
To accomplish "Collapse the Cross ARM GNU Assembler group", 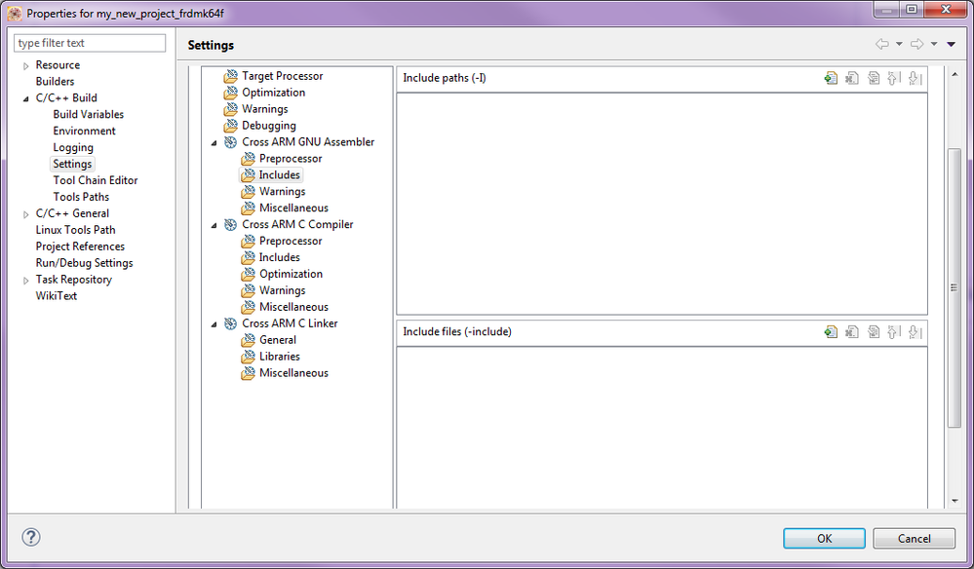I will coord(214,142).
